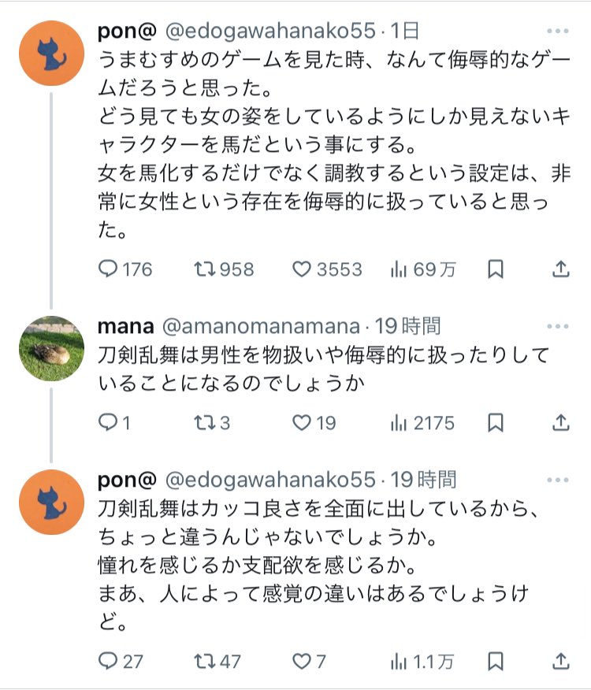Retweet mana's post with 3 retweets

pos(206,423)
